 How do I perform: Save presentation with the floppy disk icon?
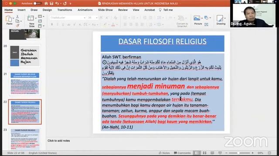51,3
